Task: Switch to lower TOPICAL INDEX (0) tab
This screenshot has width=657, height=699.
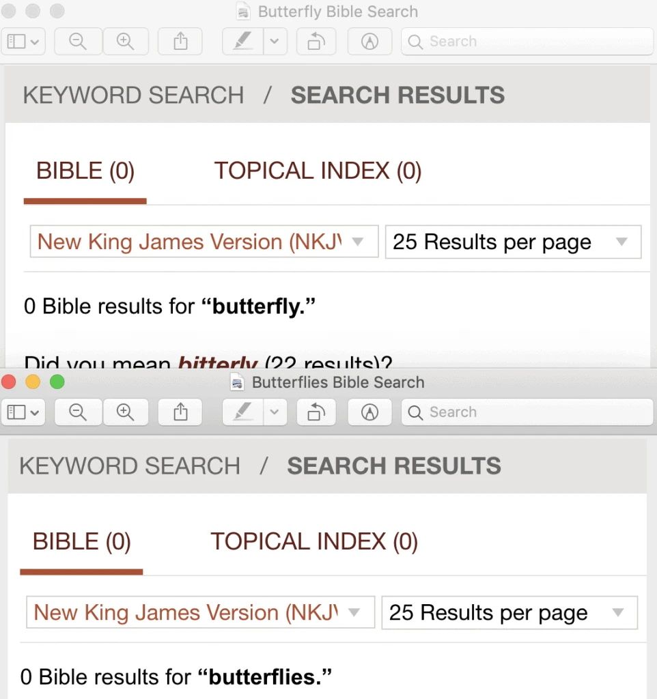Action: click(314, 541)
